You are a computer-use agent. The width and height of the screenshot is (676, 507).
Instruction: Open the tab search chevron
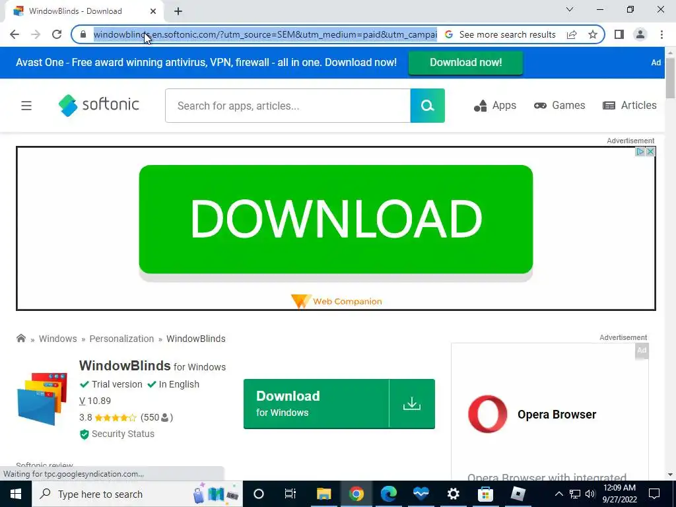coord(570,9)
